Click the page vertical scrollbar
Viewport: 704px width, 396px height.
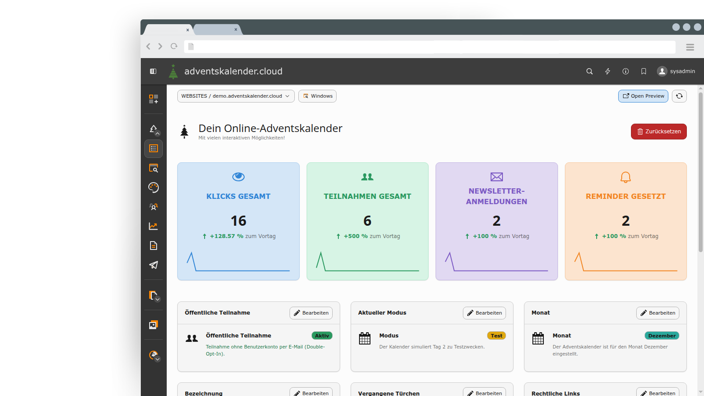[x=700, y=172]
